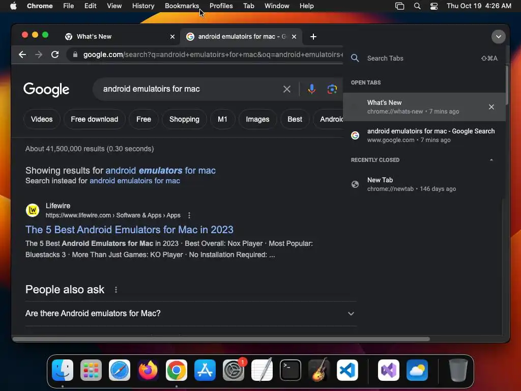
Task: Open the Edit menu
Action: [90, 6]
